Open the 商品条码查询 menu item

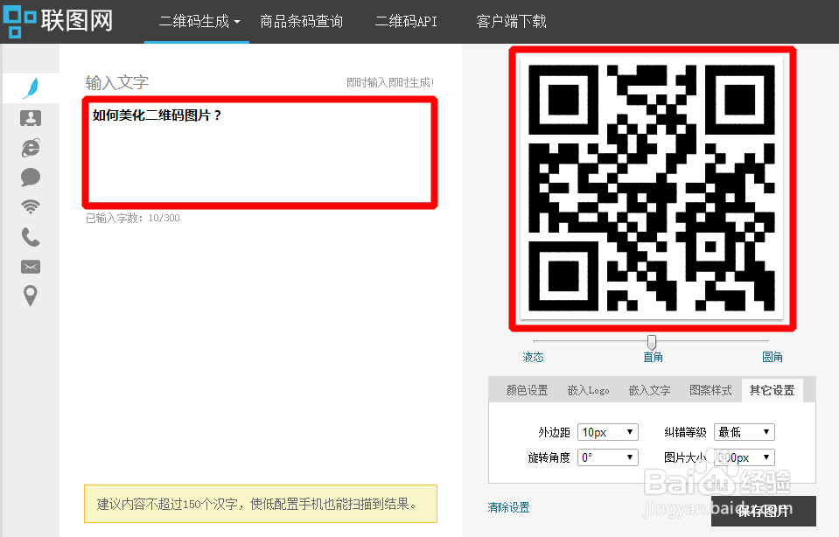coord(301,21)
